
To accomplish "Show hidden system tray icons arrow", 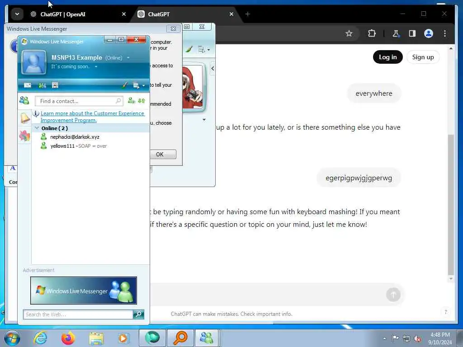I will 384,338.
